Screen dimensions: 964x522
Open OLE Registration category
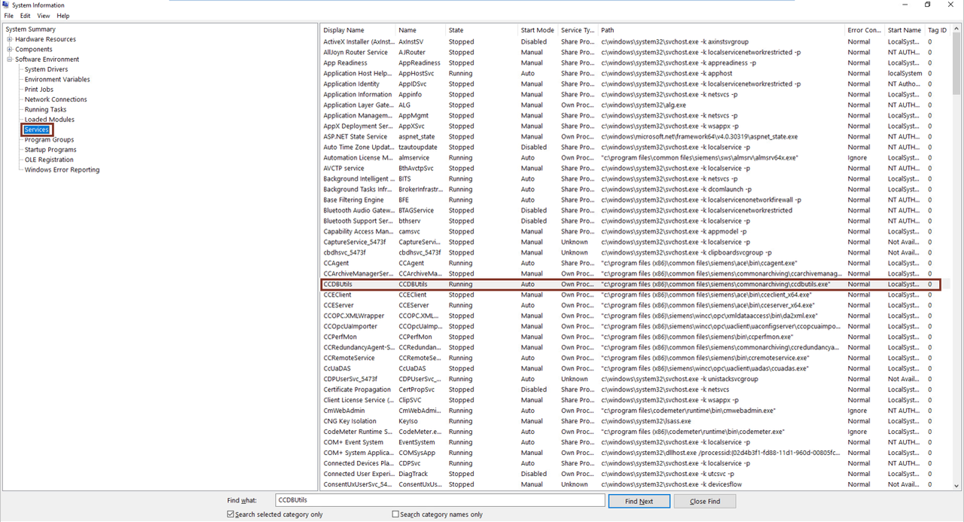pyautogui.click(x=50, y=160)
